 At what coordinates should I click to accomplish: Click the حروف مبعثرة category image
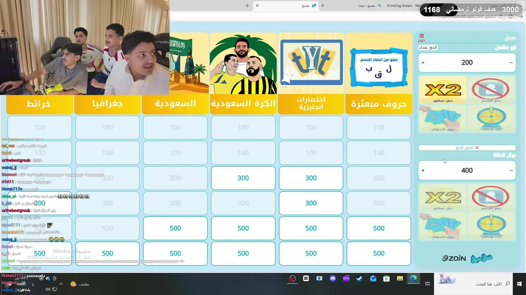[x=379, y=64]
